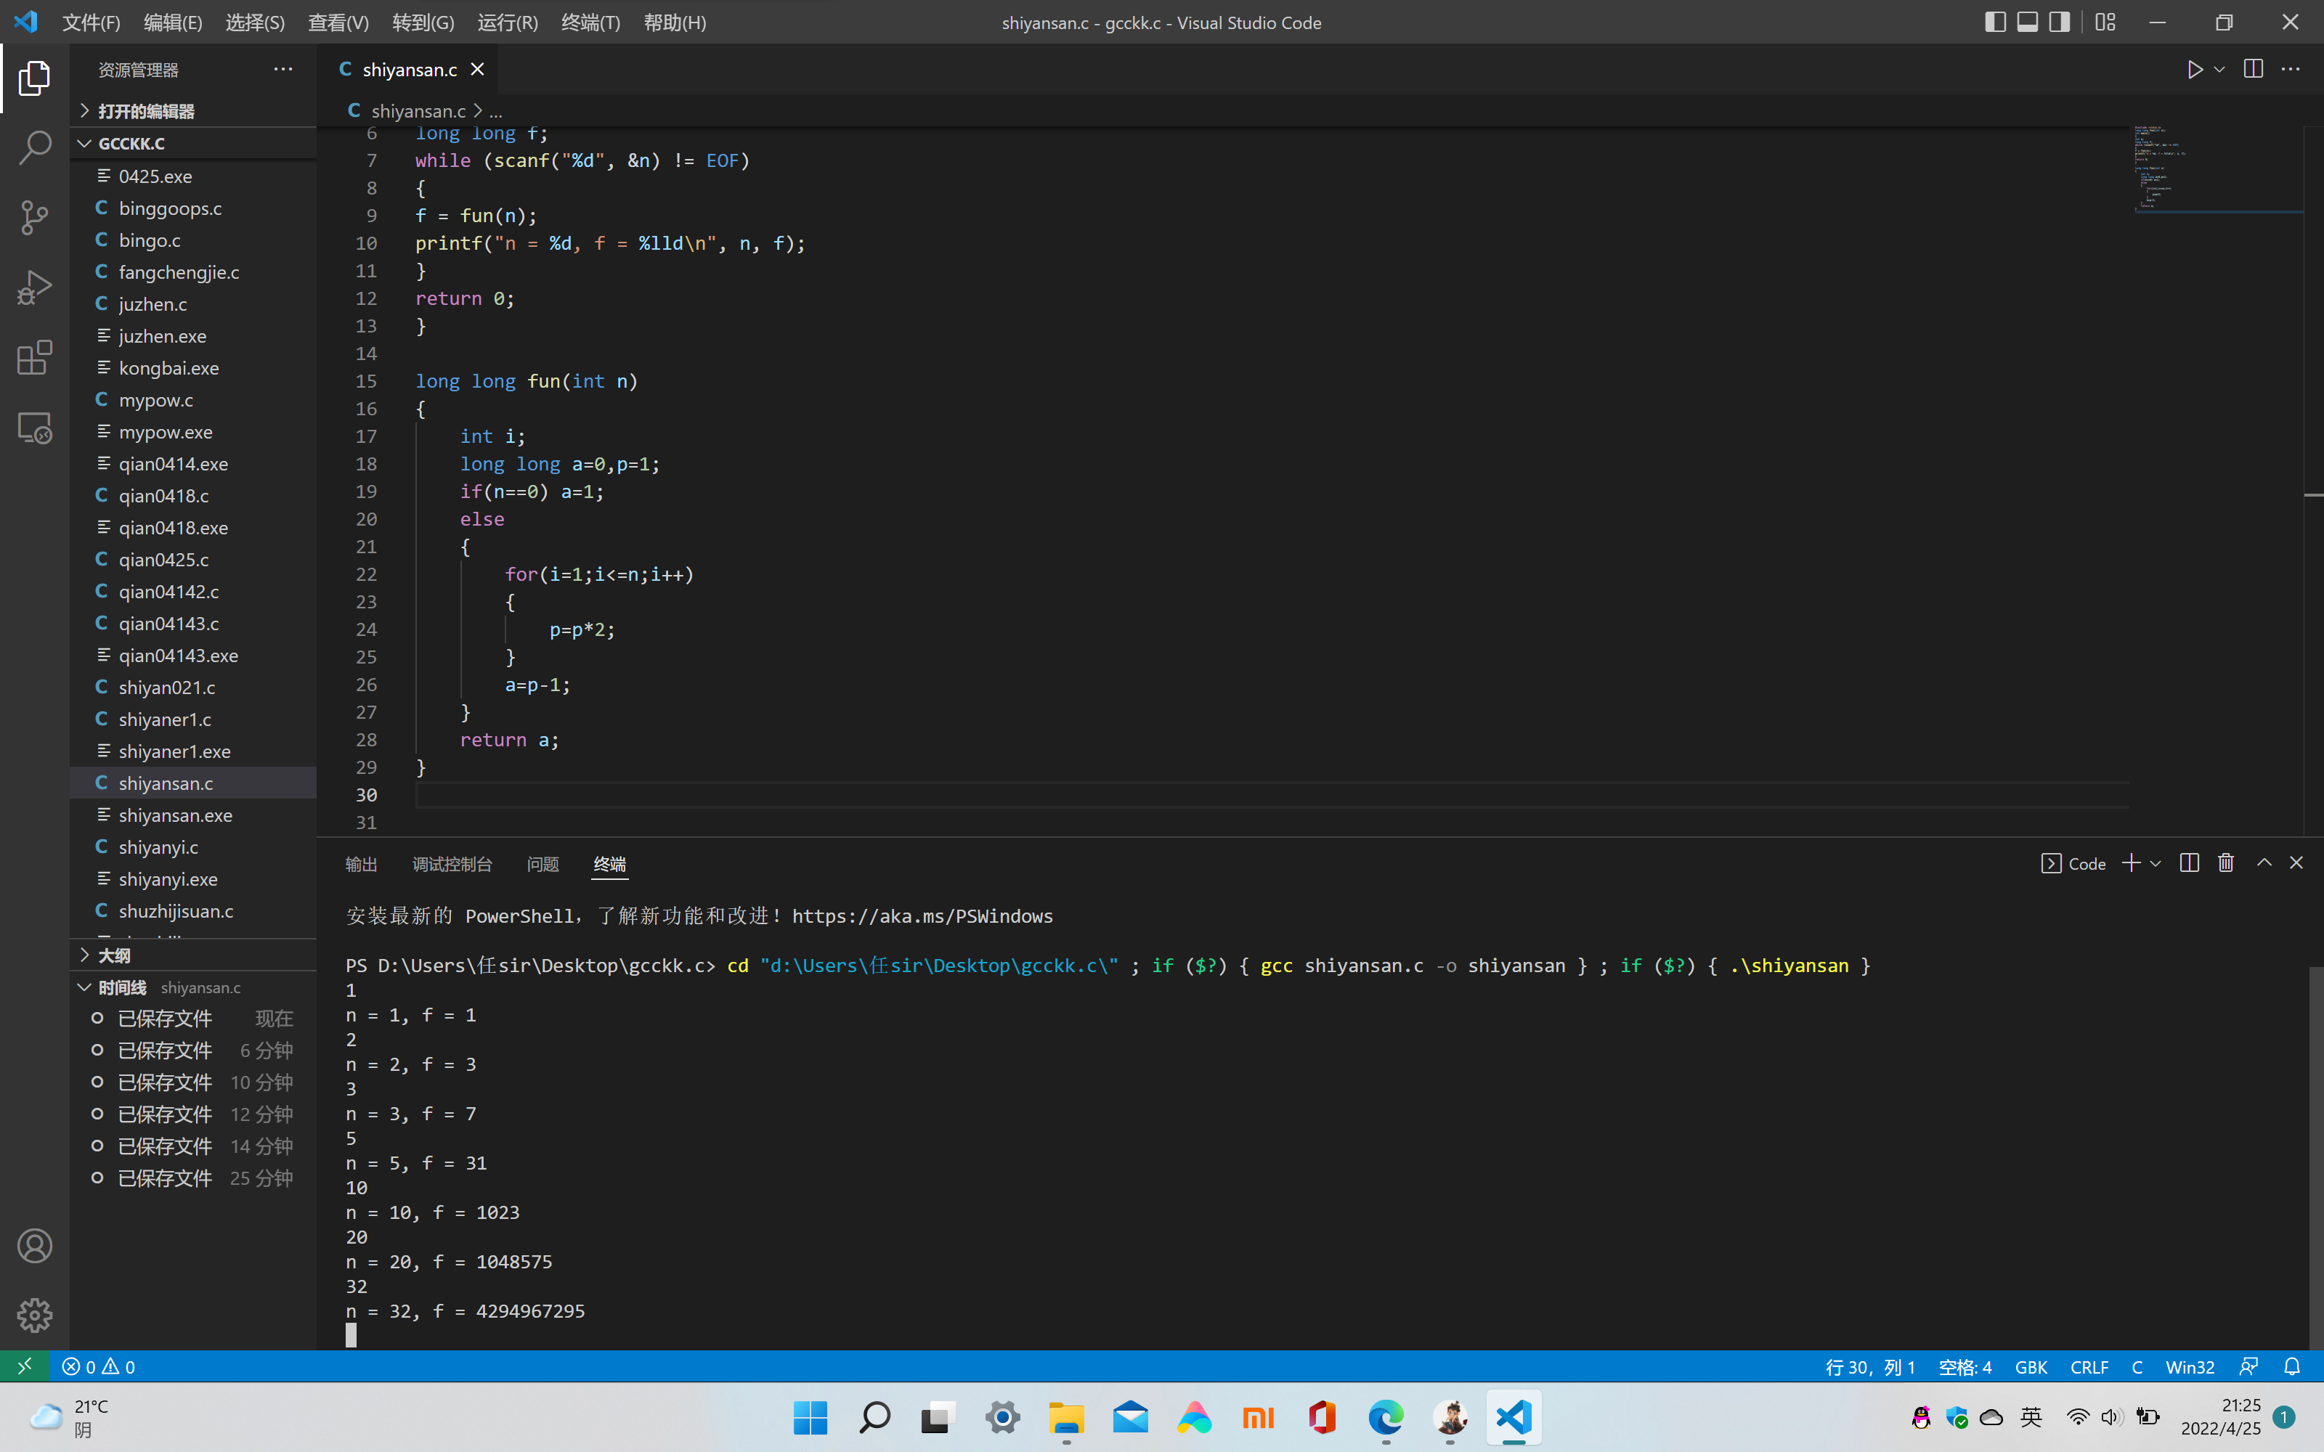Click the breadcrumb ellipsis after shiyansan.c
2324x1452 pixels.
(x=495, y=111)
